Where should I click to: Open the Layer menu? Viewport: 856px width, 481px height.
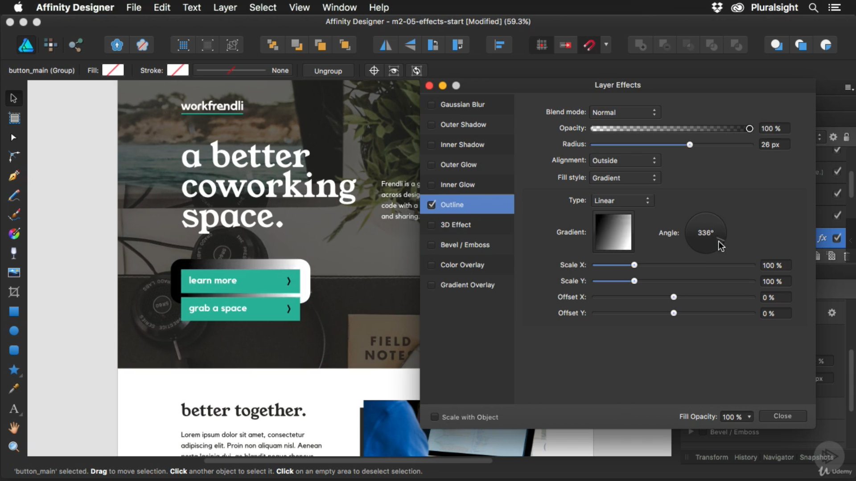coord(225,8)
